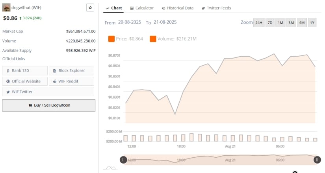
Task: Click the shopping cart icon in Buy / Sell button
Action: point(30,105)
